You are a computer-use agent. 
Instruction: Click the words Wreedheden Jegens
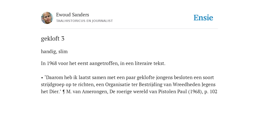coord(194,85)
